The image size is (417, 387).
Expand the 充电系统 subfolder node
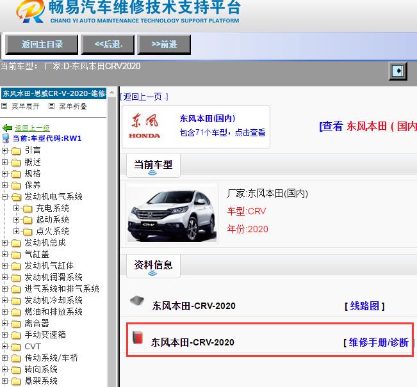click(x=16, y=209)
